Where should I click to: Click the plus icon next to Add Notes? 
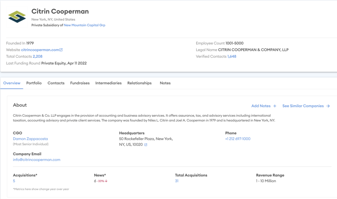(x=275, y=106)
